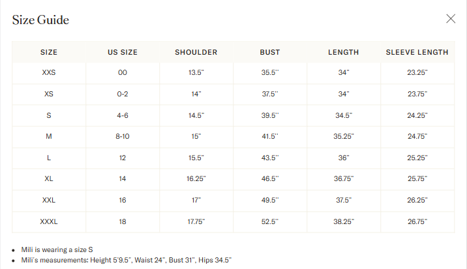Click the 26.75" sleeve length value

pos(417,221)
